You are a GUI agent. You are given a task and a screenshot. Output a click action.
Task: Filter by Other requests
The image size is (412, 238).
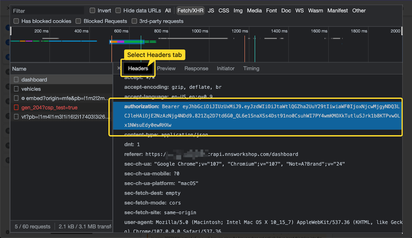point(359,11)
